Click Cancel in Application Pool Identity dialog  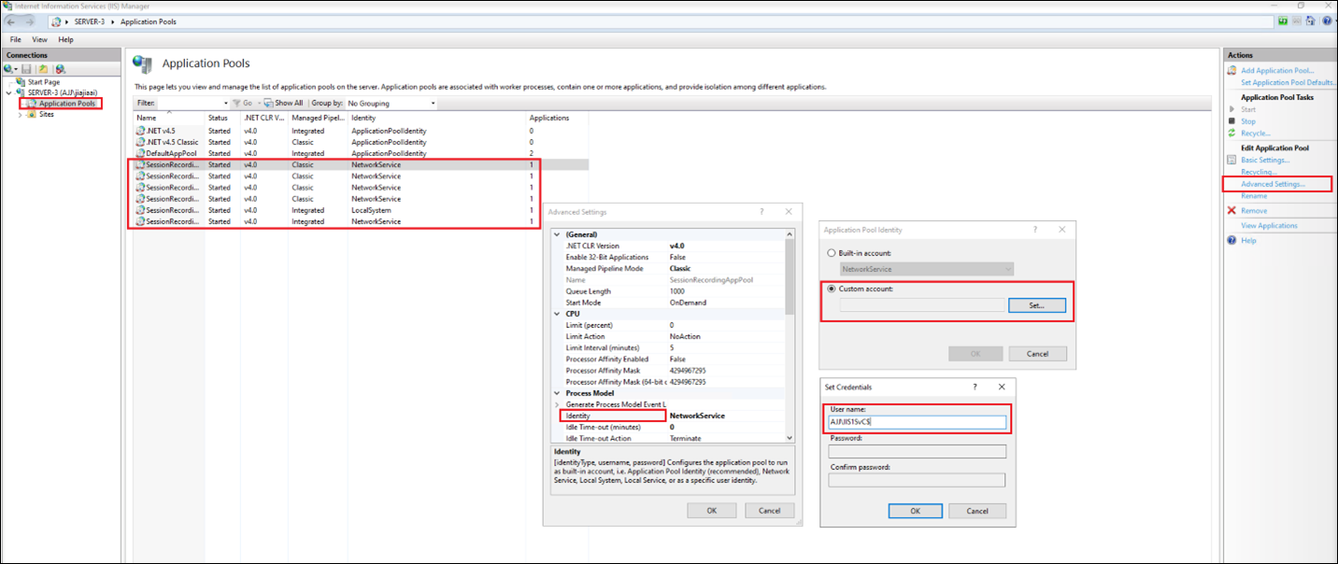pyautogui.click(x=1038, y=354)
